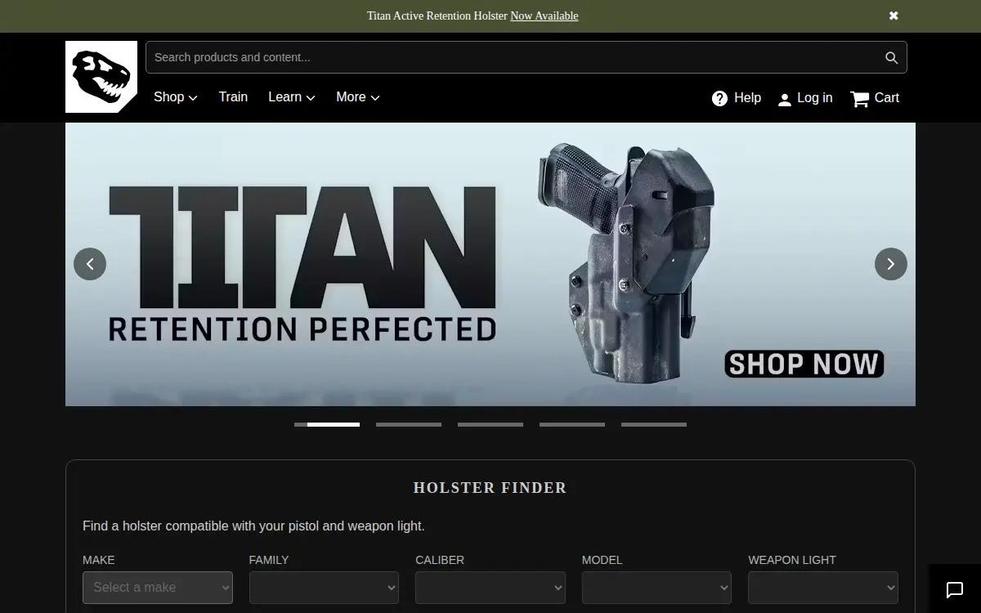The height and width of the screenshot is (613, 981).
Task: Open the Caliber dropdown
Action: [490, 587]
